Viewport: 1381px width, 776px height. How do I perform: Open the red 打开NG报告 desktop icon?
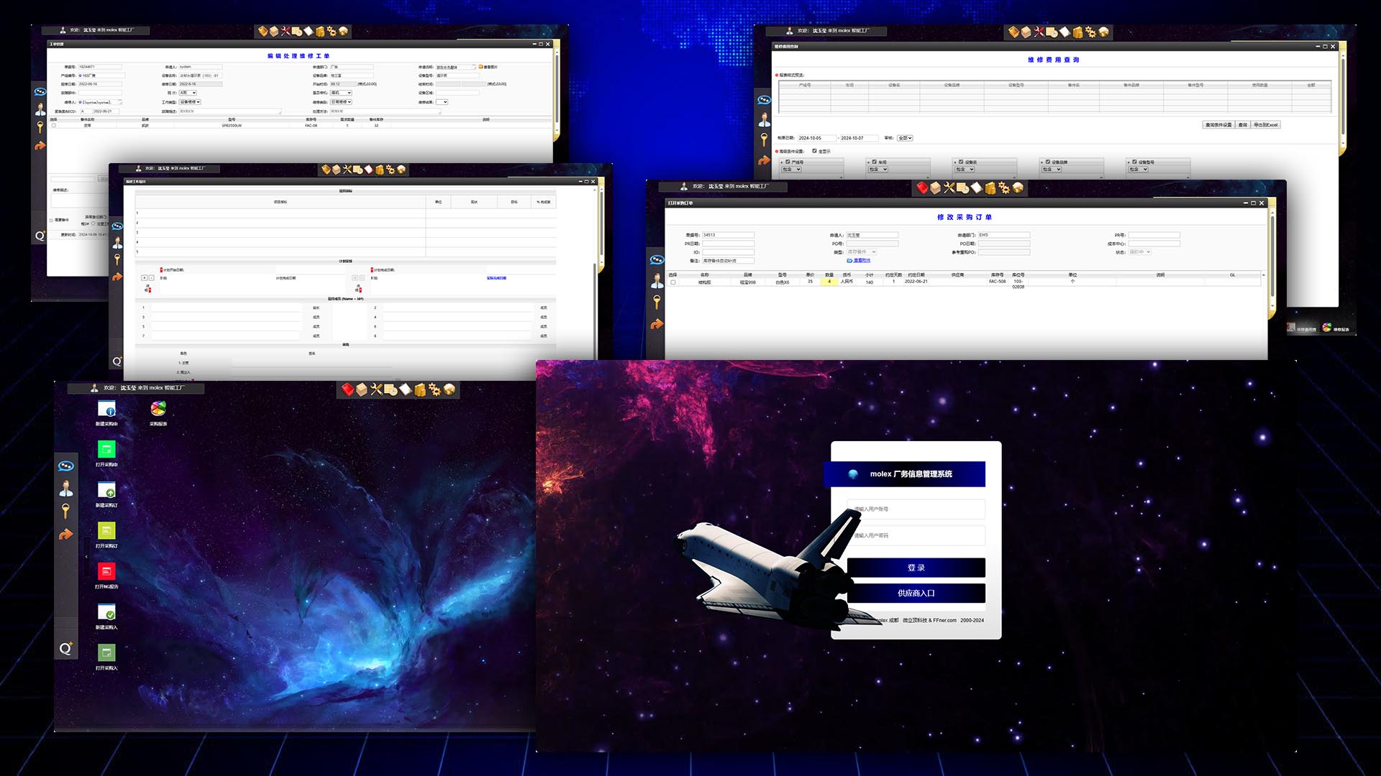(106, 572)
